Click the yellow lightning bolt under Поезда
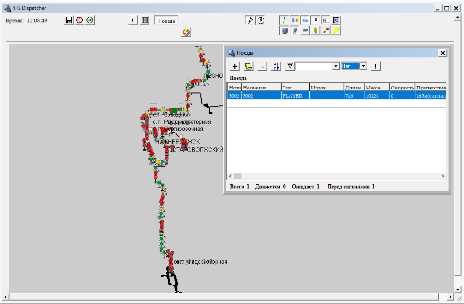 pos(186,32)
